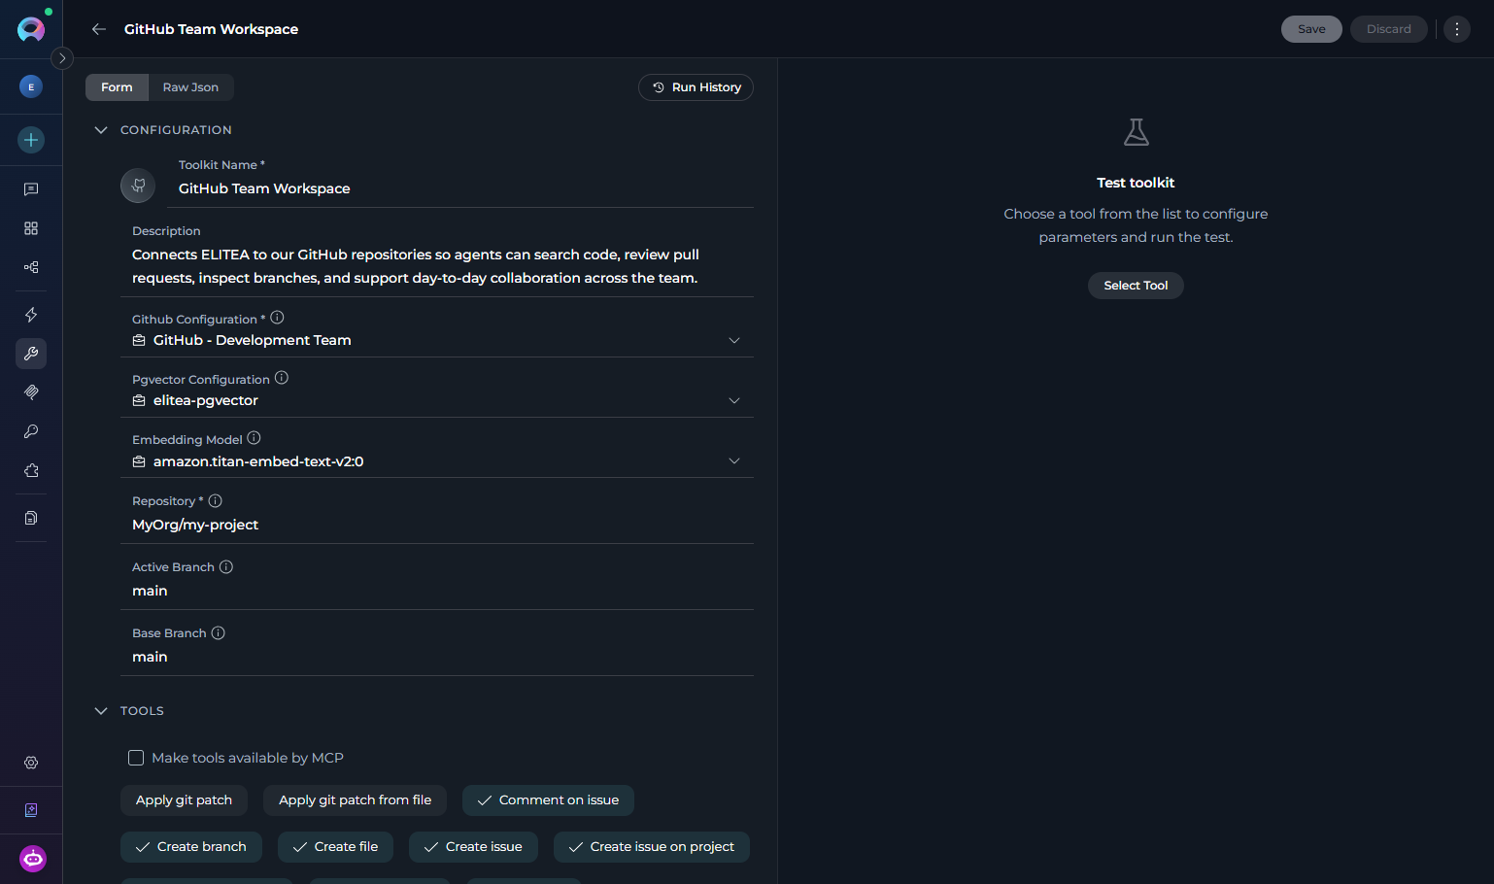The height and width of the screenshot is (884, 1494).
Task: Open the settings gear in sidebar
Action: click(x=31, y=763)
